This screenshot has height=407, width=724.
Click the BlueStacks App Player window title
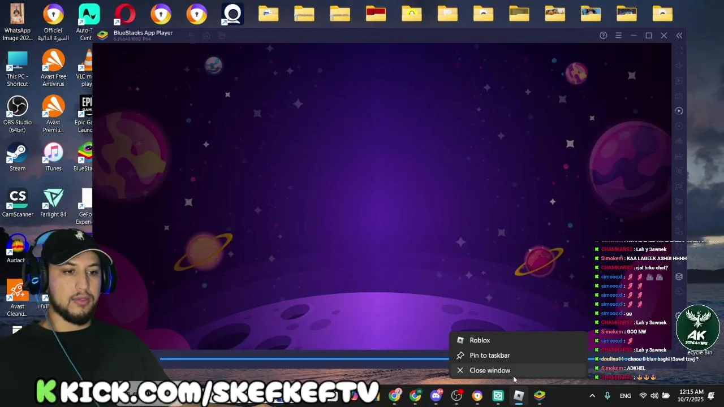click(143, 33)
